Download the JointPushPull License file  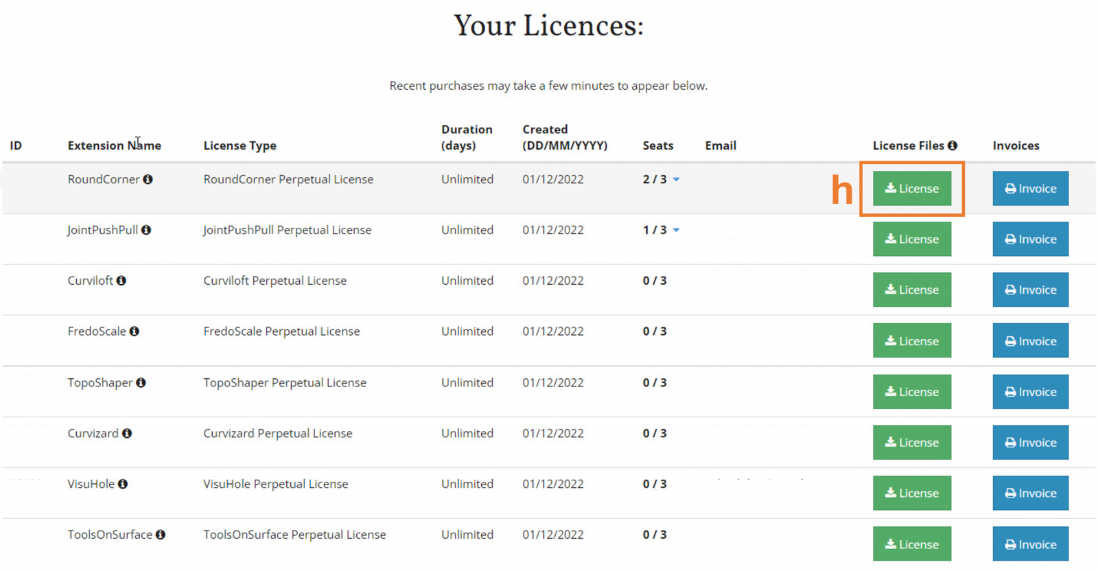click(912, 239)
